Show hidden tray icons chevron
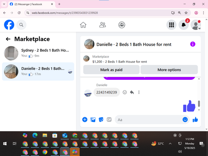This screenshot has width=208, height=156. tap(170, 144)
